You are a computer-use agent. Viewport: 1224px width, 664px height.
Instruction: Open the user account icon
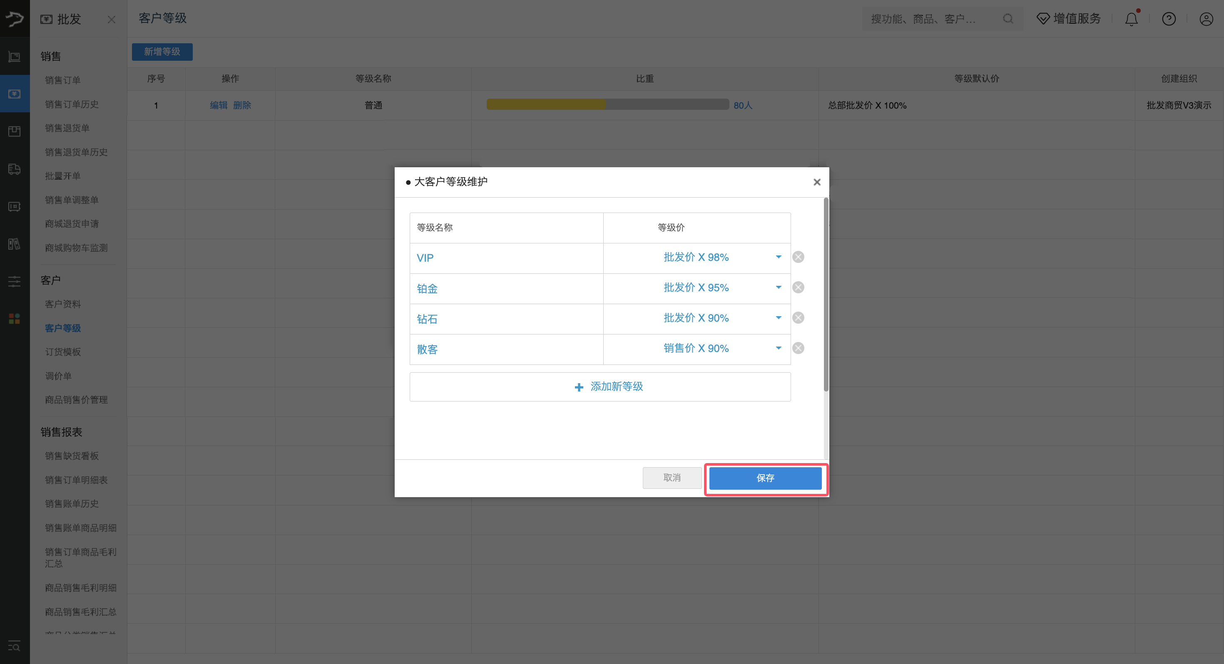(1207, 19)
